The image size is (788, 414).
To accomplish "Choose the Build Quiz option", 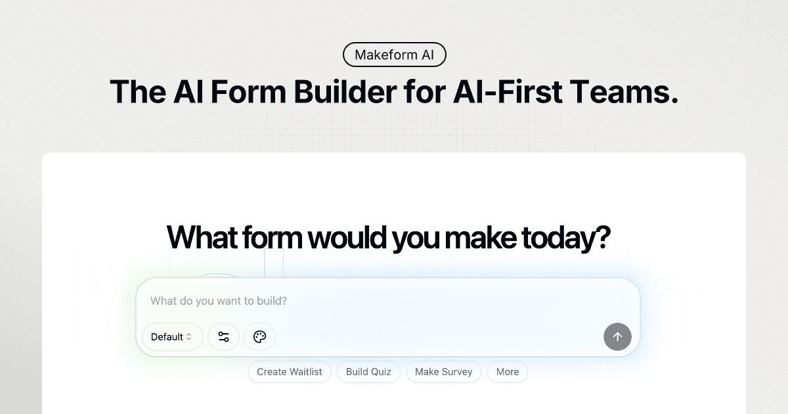I will 368,371.
